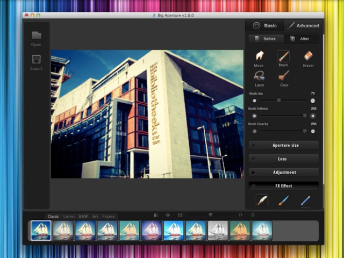The image size is (344, 258).
Task: Select the Frame filter tab
Action: [x=109, y=216]
